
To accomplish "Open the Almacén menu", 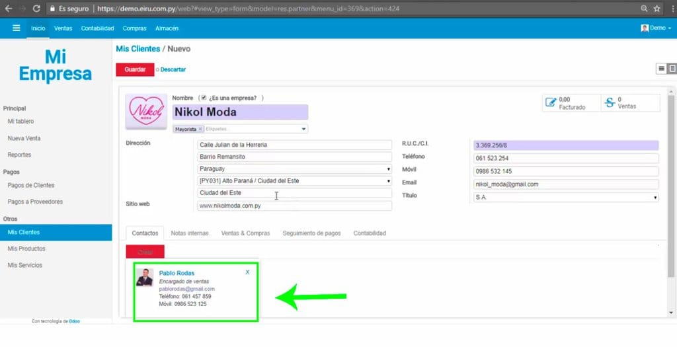I will point(167,28).
